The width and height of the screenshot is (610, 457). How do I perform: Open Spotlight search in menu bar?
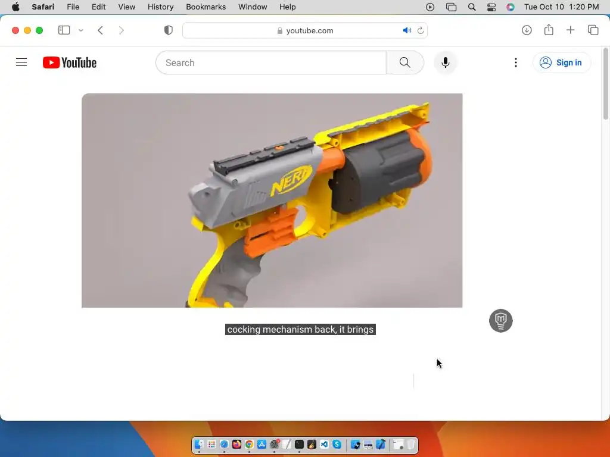tap(472, 7)
